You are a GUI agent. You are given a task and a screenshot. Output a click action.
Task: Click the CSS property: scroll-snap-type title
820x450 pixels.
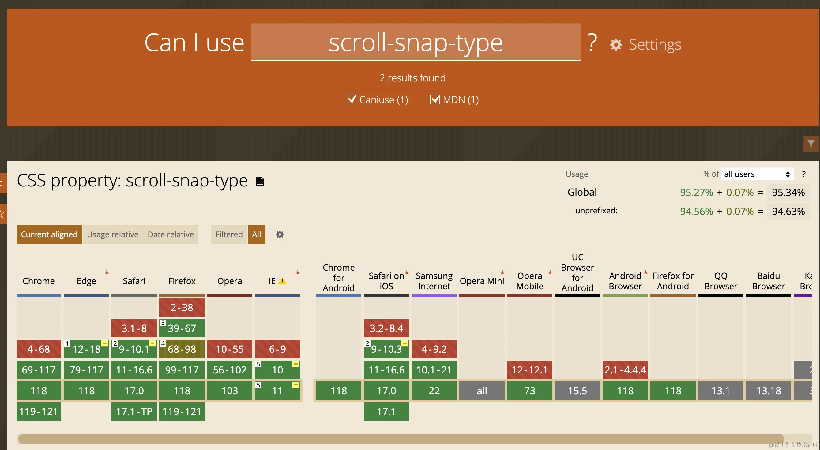coord(132,181)
